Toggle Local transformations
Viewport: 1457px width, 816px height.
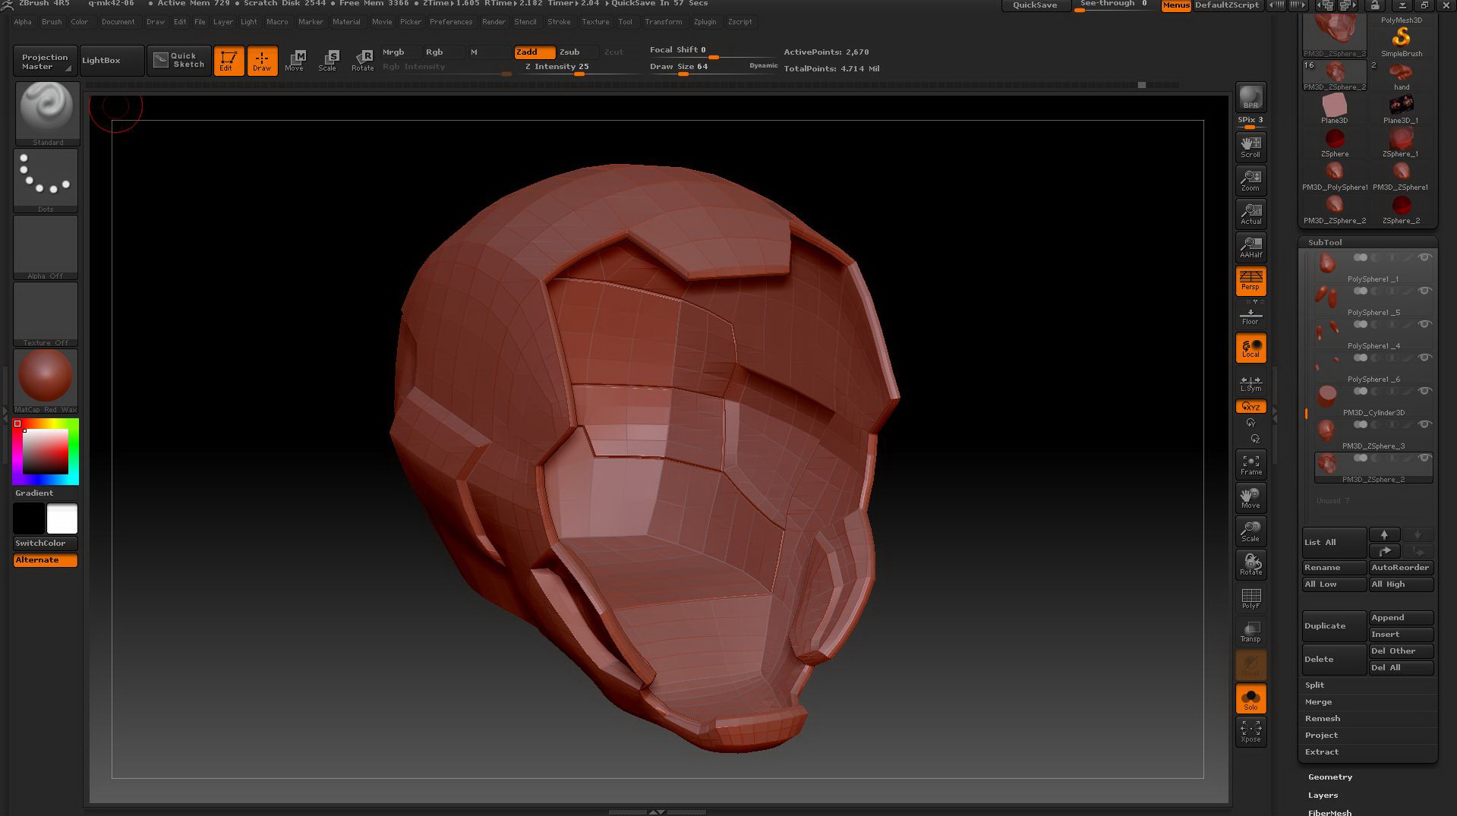(x=1250, y=347)
